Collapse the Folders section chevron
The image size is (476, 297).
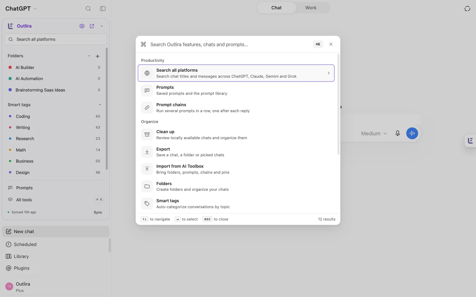tap(89, 56)
